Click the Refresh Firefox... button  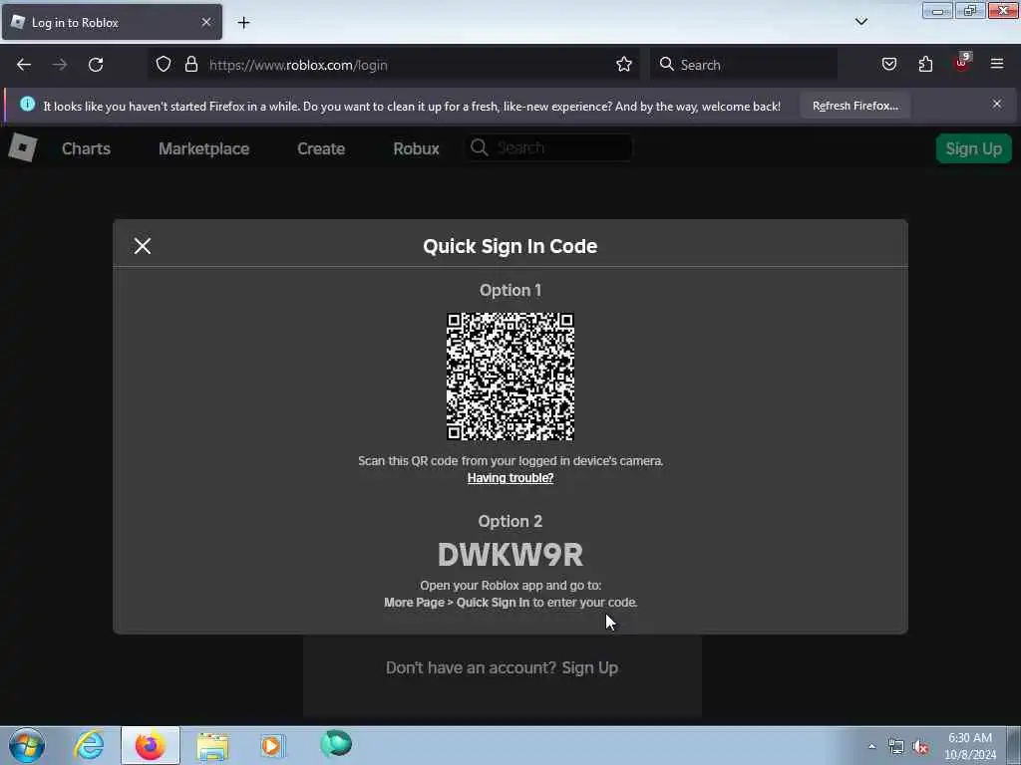854,106
